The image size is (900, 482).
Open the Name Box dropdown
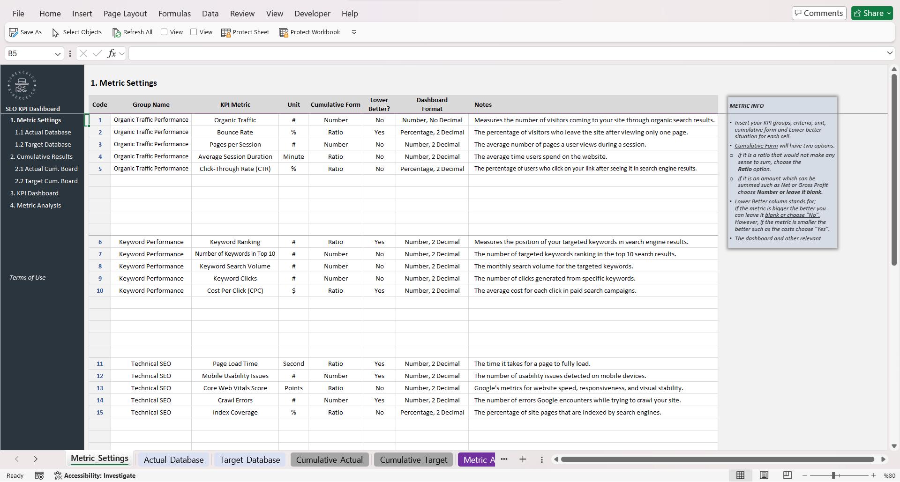[57, 53]
